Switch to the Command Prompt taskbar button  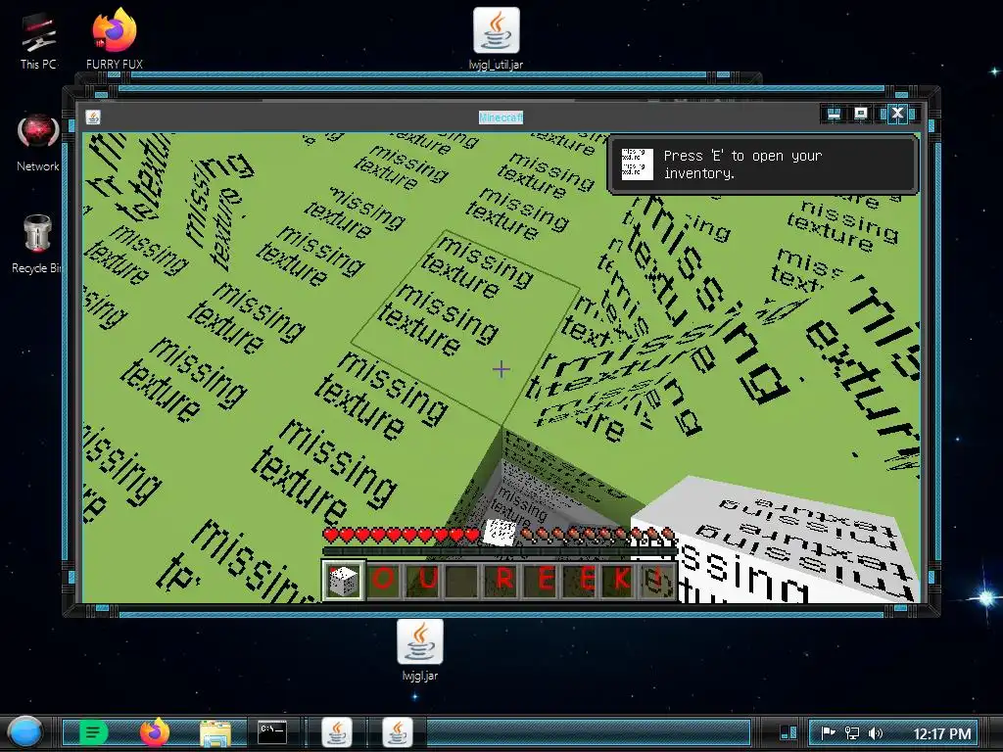point(272,732)
